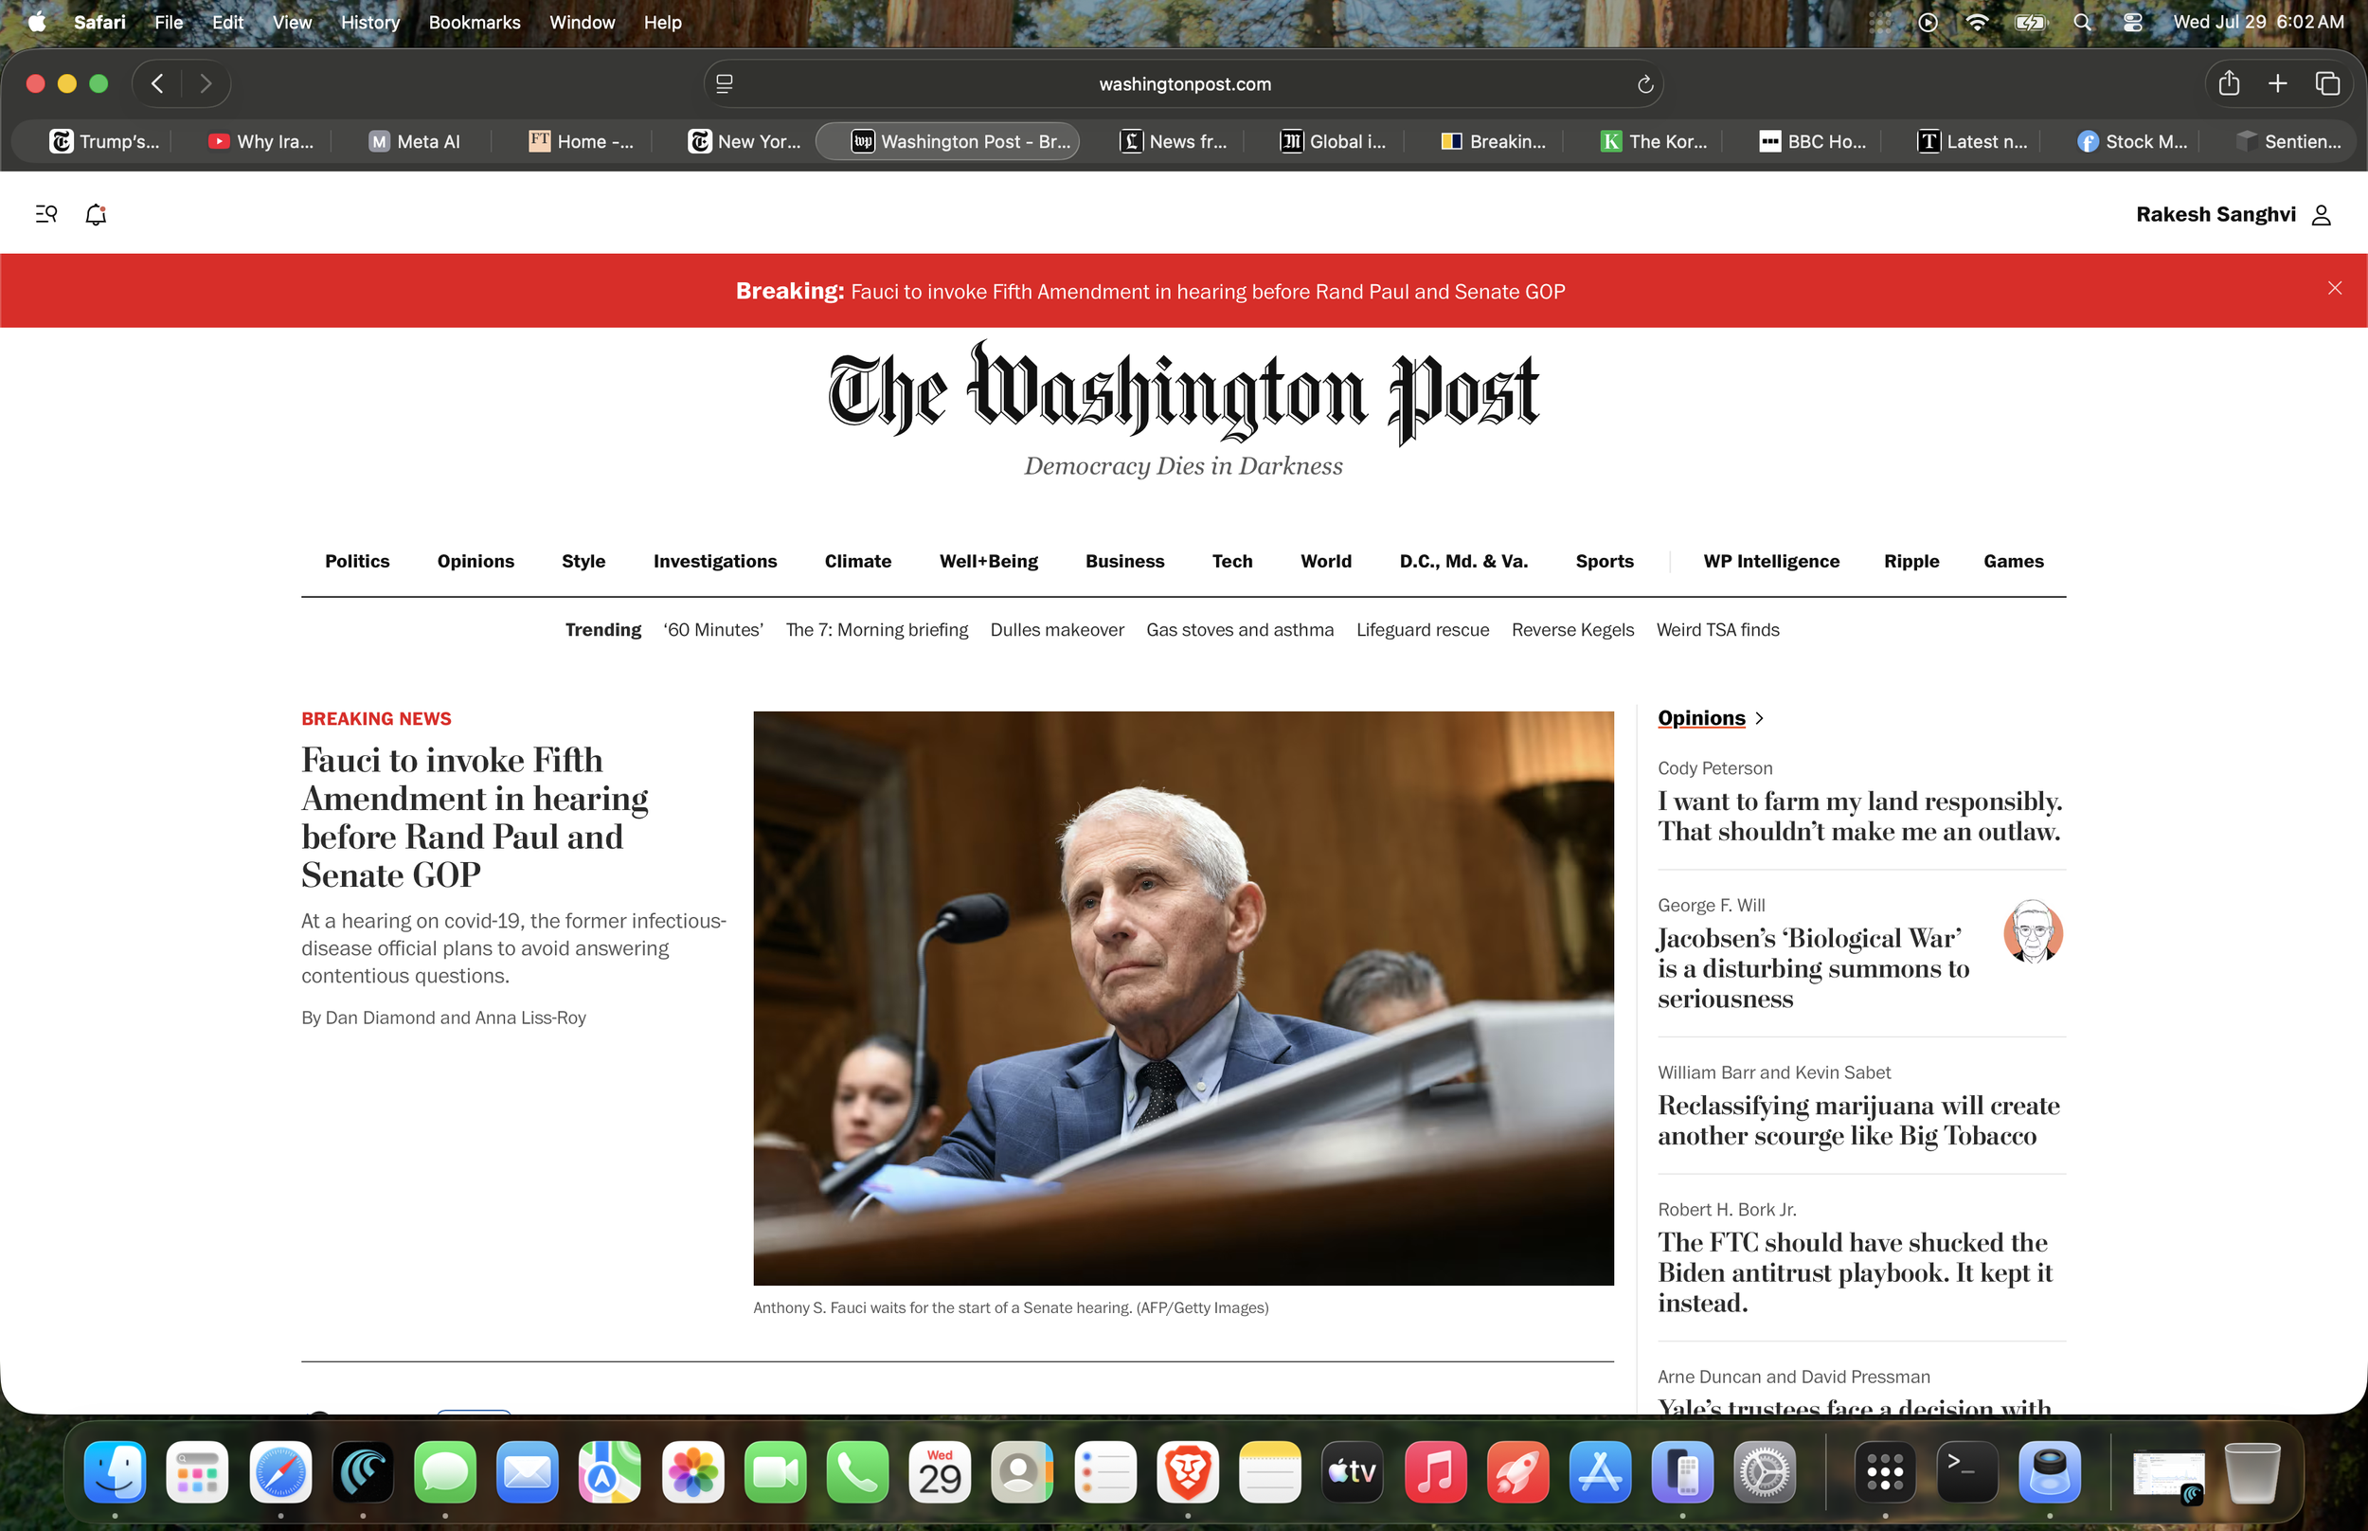Viewport: 2368px width, 1531px height.
Task: Switch to the BBC Ho... tab
Action: click(x=1814, y=141)
